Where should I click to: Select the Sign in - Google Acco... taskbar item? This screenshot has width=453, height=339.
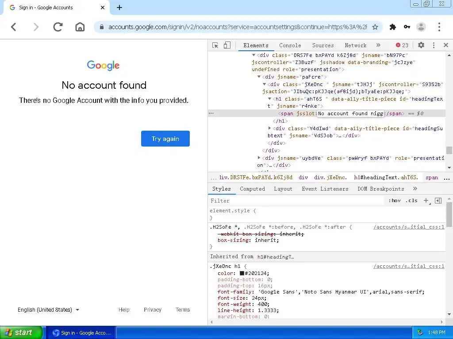coord(81,333)
